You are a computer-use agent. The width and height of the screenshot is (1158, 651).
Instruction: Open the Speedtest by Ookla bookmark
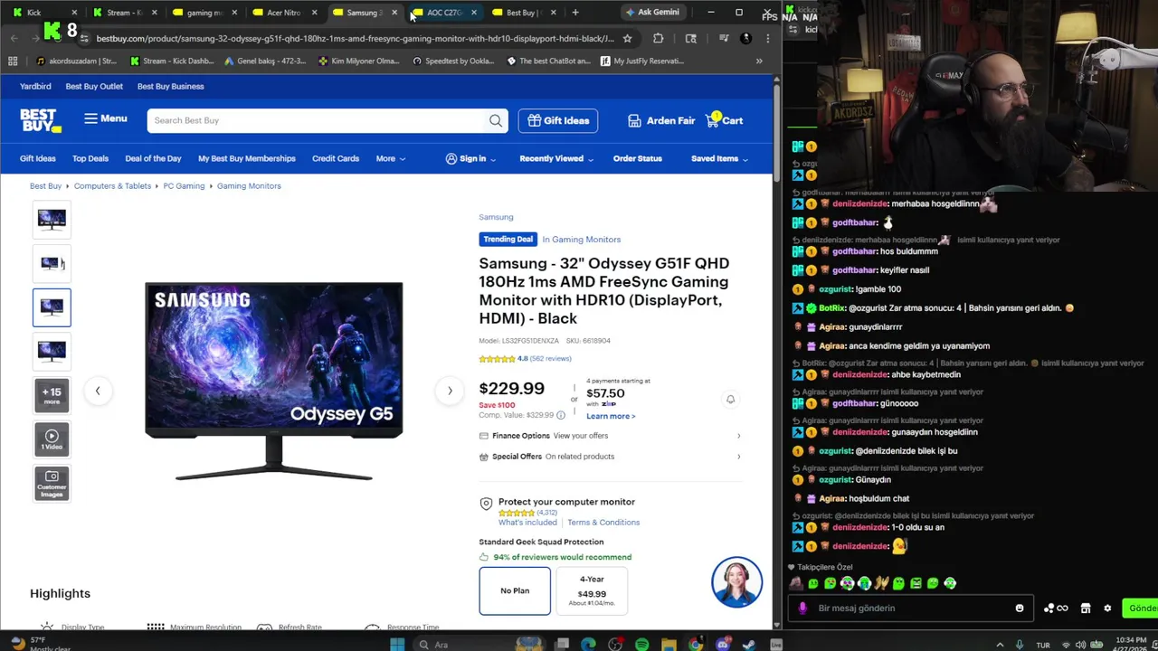[x=453, y=61]
